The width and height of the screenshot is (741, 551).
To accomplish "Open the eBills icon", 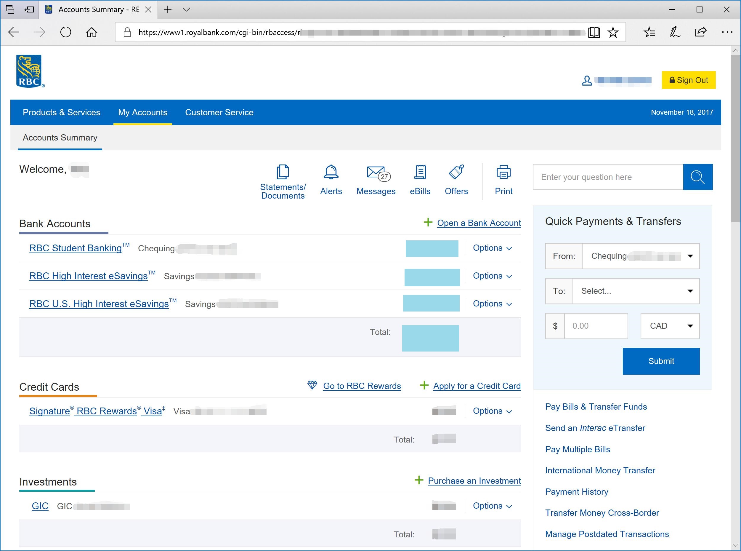I will pos(420,172).
